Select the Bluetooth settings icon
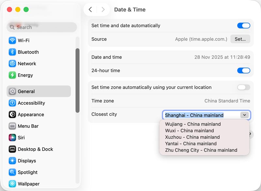Screen dimensions: 261x191 click(28, 52)
